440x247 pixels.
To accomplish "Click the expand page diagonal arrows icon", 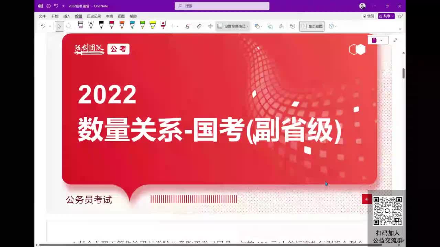I will [395, 40].
